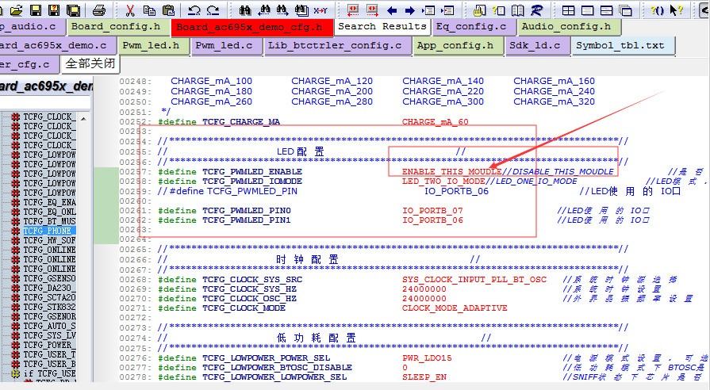This screenshot has width=710, height=390.
Task: Click the Search Files binoculars icon
Action: point(301,10)
